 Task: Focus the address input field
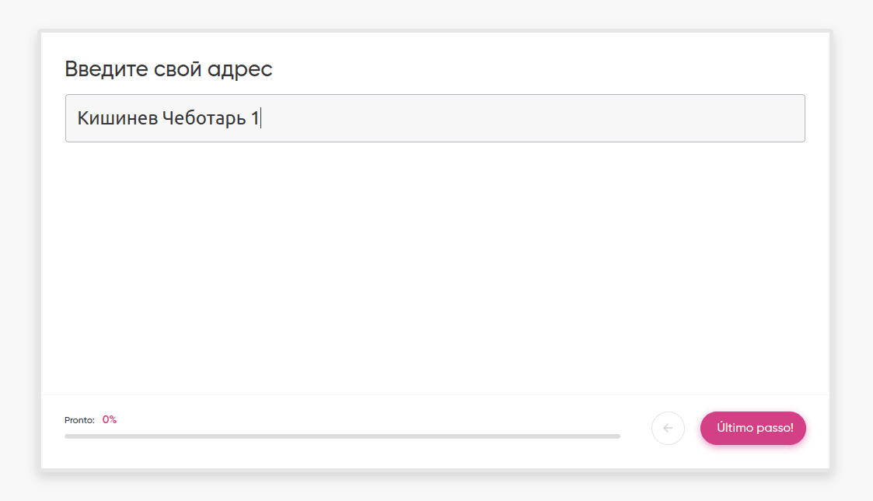[x=435, y=118]
